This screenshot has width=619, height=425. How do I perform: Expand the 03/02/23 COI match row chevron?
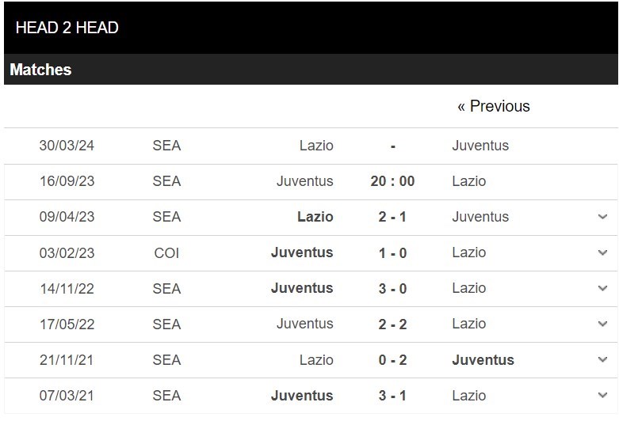tap(602, 252)
